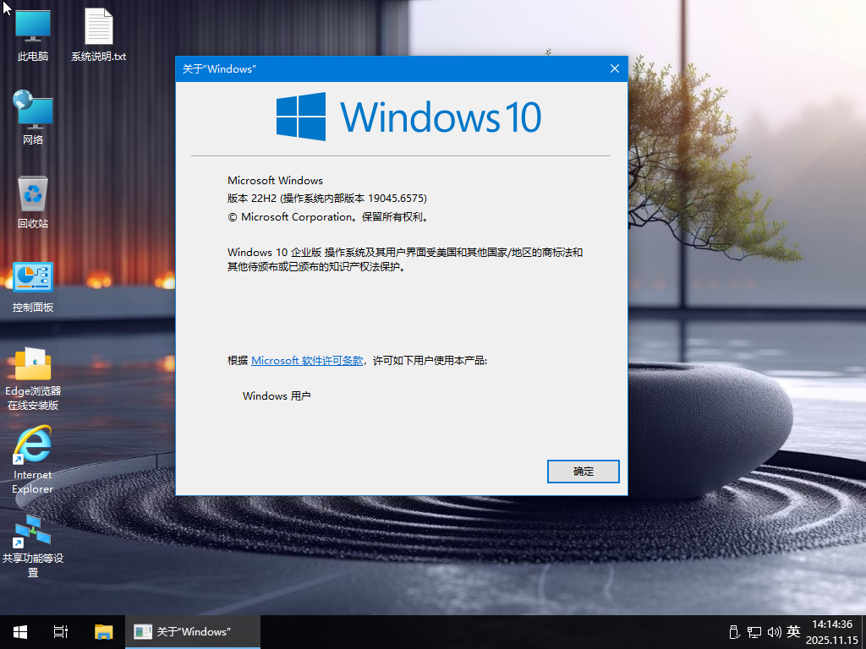Screen dimensions: 866x649
Task: Select the 共享功能等设置 shortcut icon
Action: pyautogui.click(x=33, y=545)
